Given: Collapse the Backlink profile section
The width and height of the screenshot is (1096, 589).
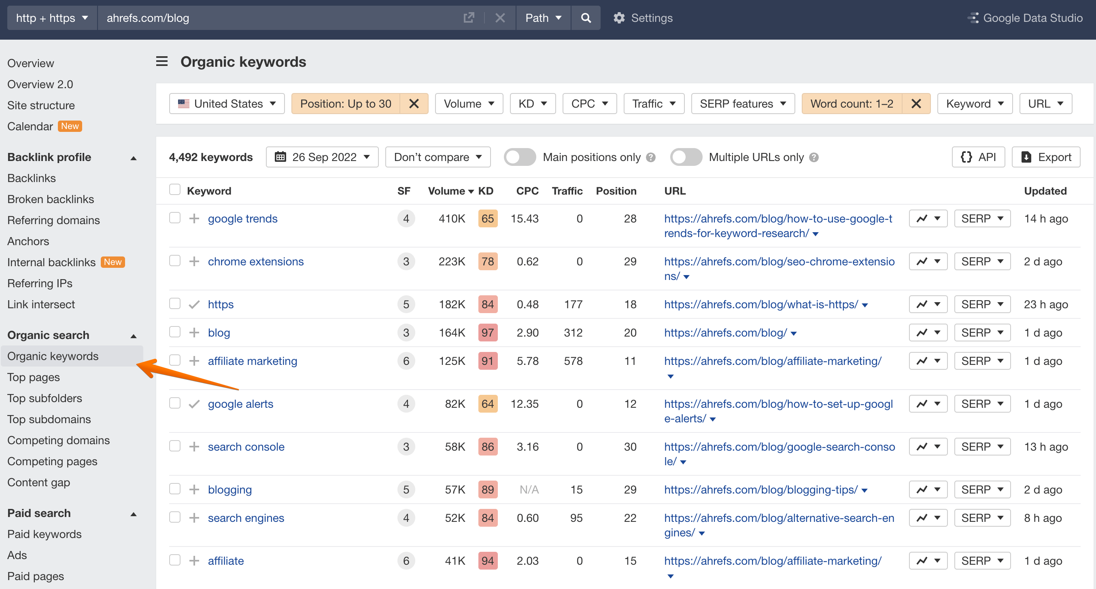Looking at the screenshot, I should point(133,157).
